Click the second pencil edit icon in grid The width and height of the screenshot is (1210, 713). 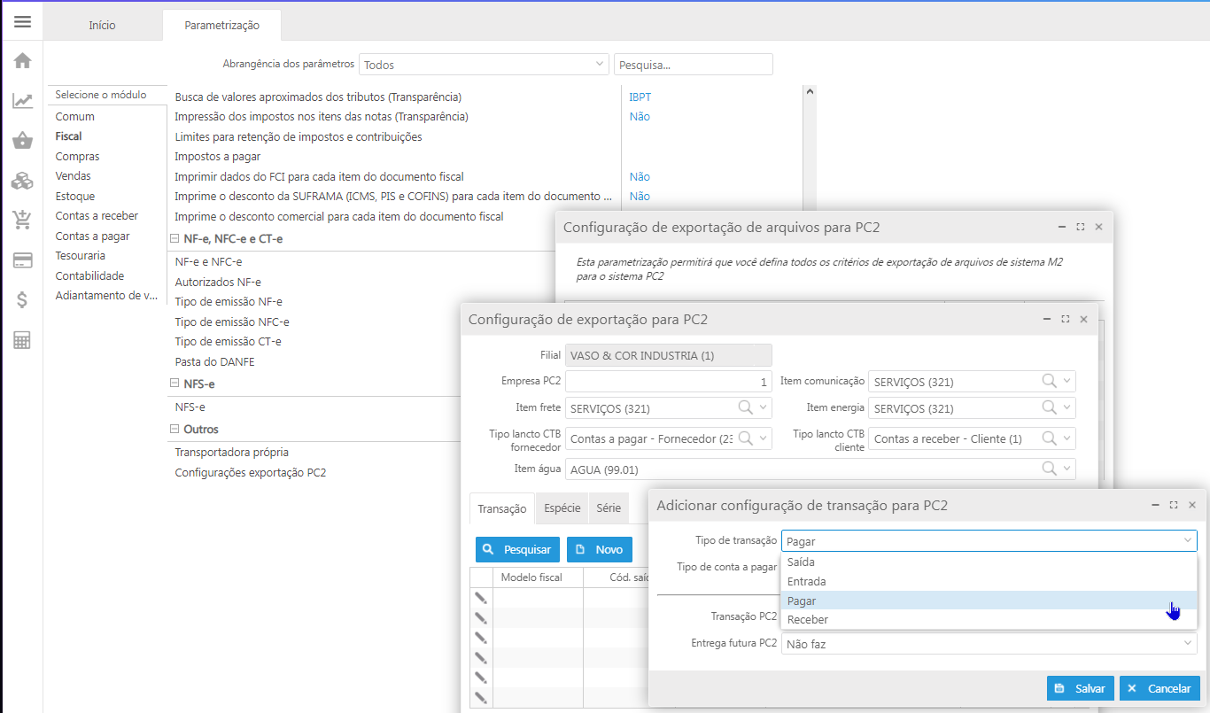pyautogui.click(x=481, y=617)
